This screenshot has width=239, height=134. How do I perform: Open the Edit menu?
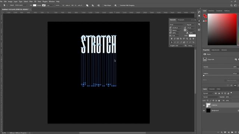click(5, 1)
